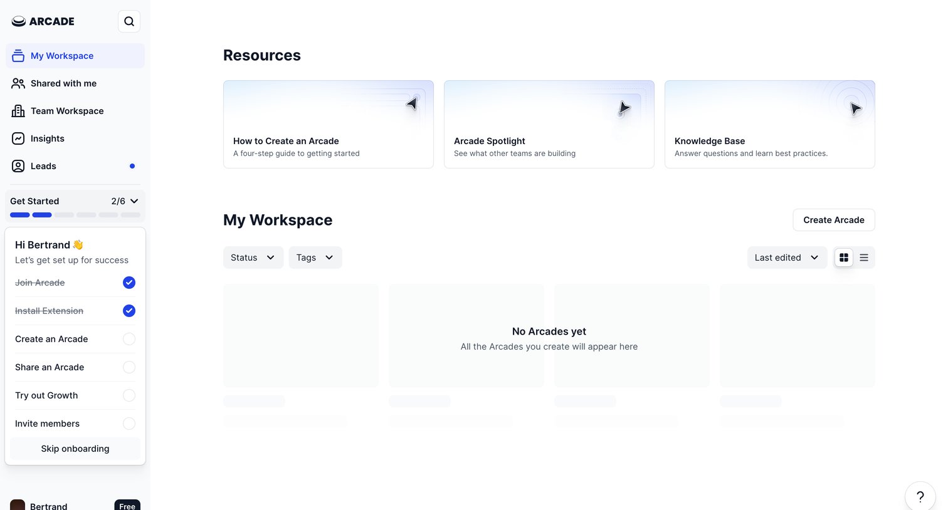Open the Insights page
This screenshot has height=510, width=948.
(75, 138)
